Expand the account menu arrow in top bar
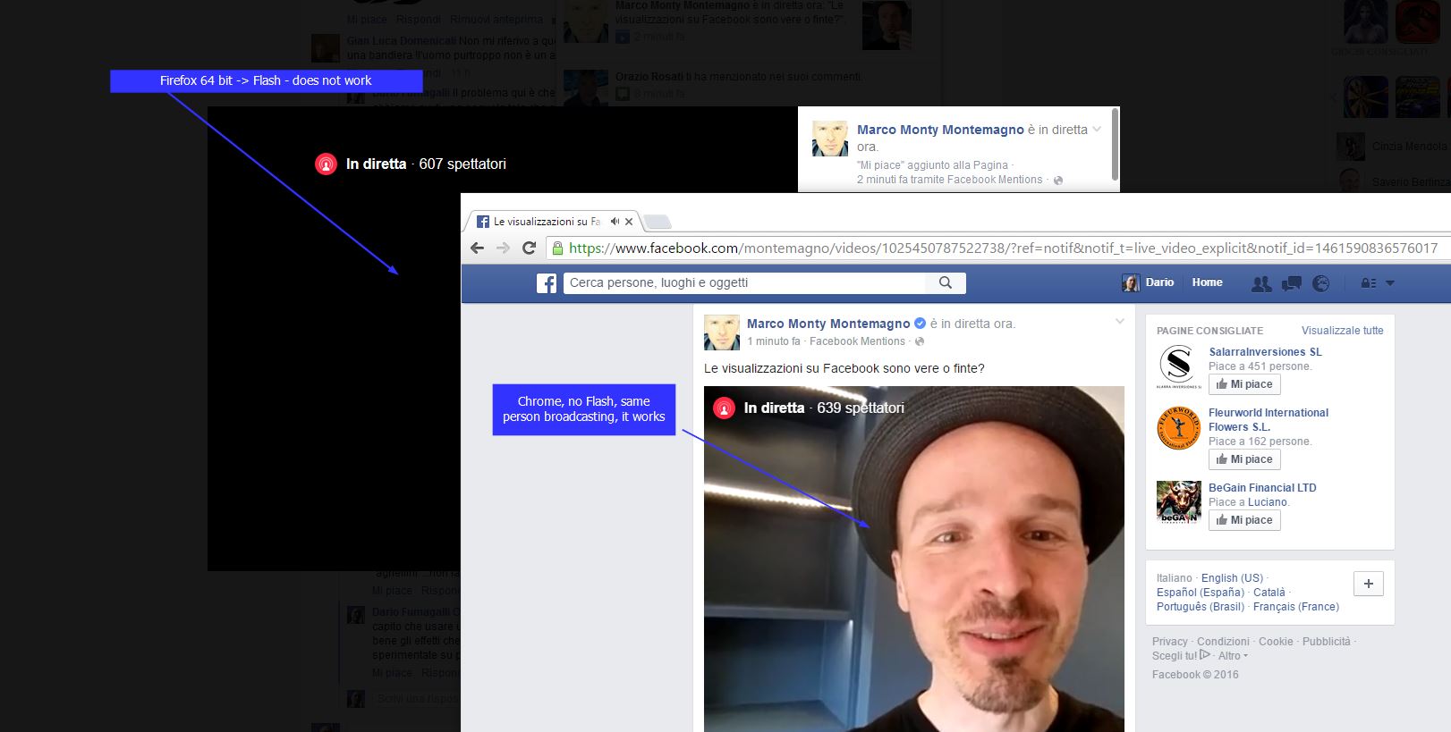1451x732 pixels. pyautogui.click(x=1390, y=283)
